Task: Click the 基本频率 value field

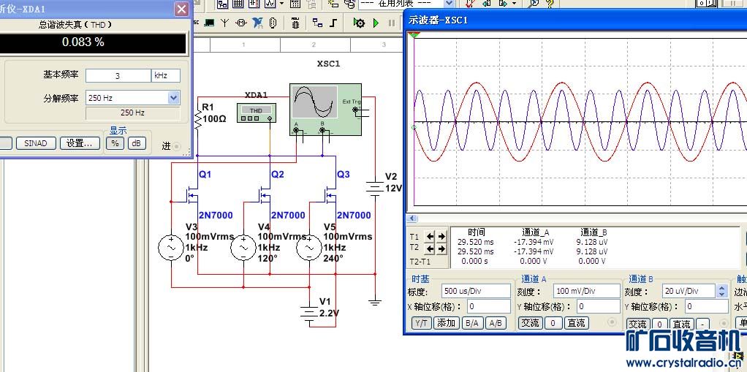Action: click(118, 76)
